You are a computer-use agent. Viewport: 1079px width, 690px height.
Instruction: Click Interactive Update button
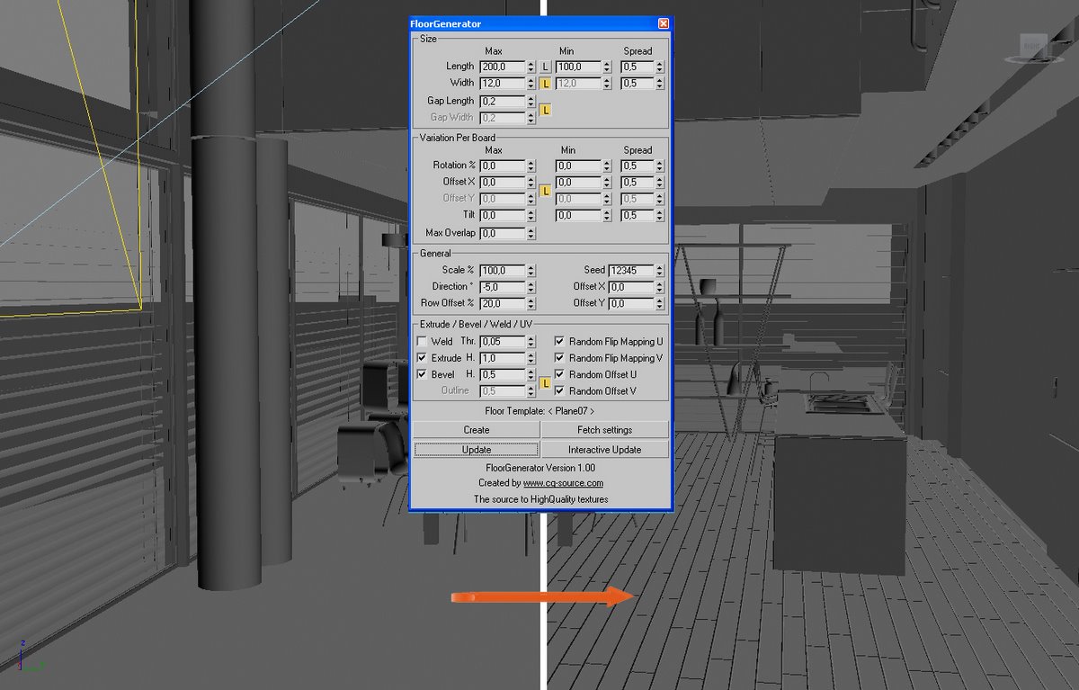pyautogui.click(x=605, y=450)
